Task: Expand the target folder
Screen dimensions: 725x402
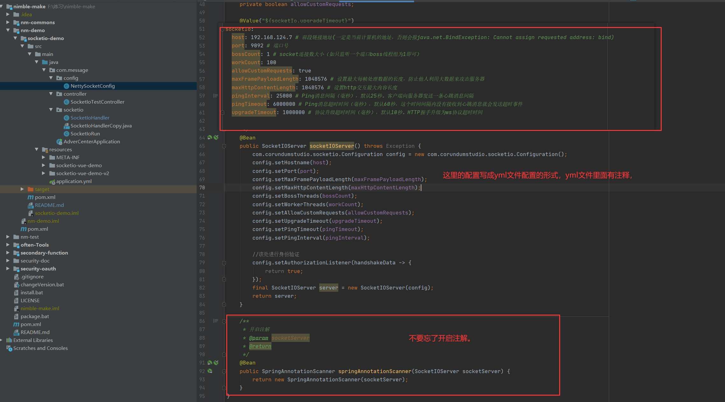Action: tap(22, 189)
